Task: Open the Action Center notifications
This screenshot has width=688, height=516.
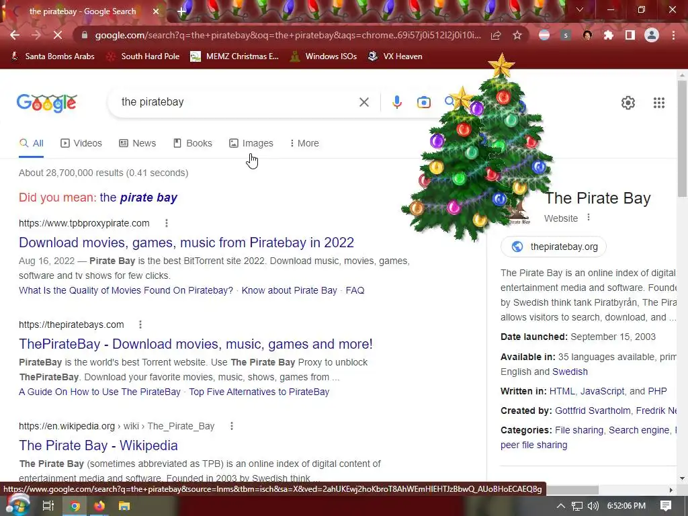Action: [x=666, y=506]
